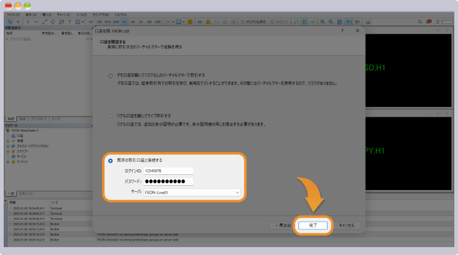
Task: Select the connect existing account radio option
Action: coord(110,161)
